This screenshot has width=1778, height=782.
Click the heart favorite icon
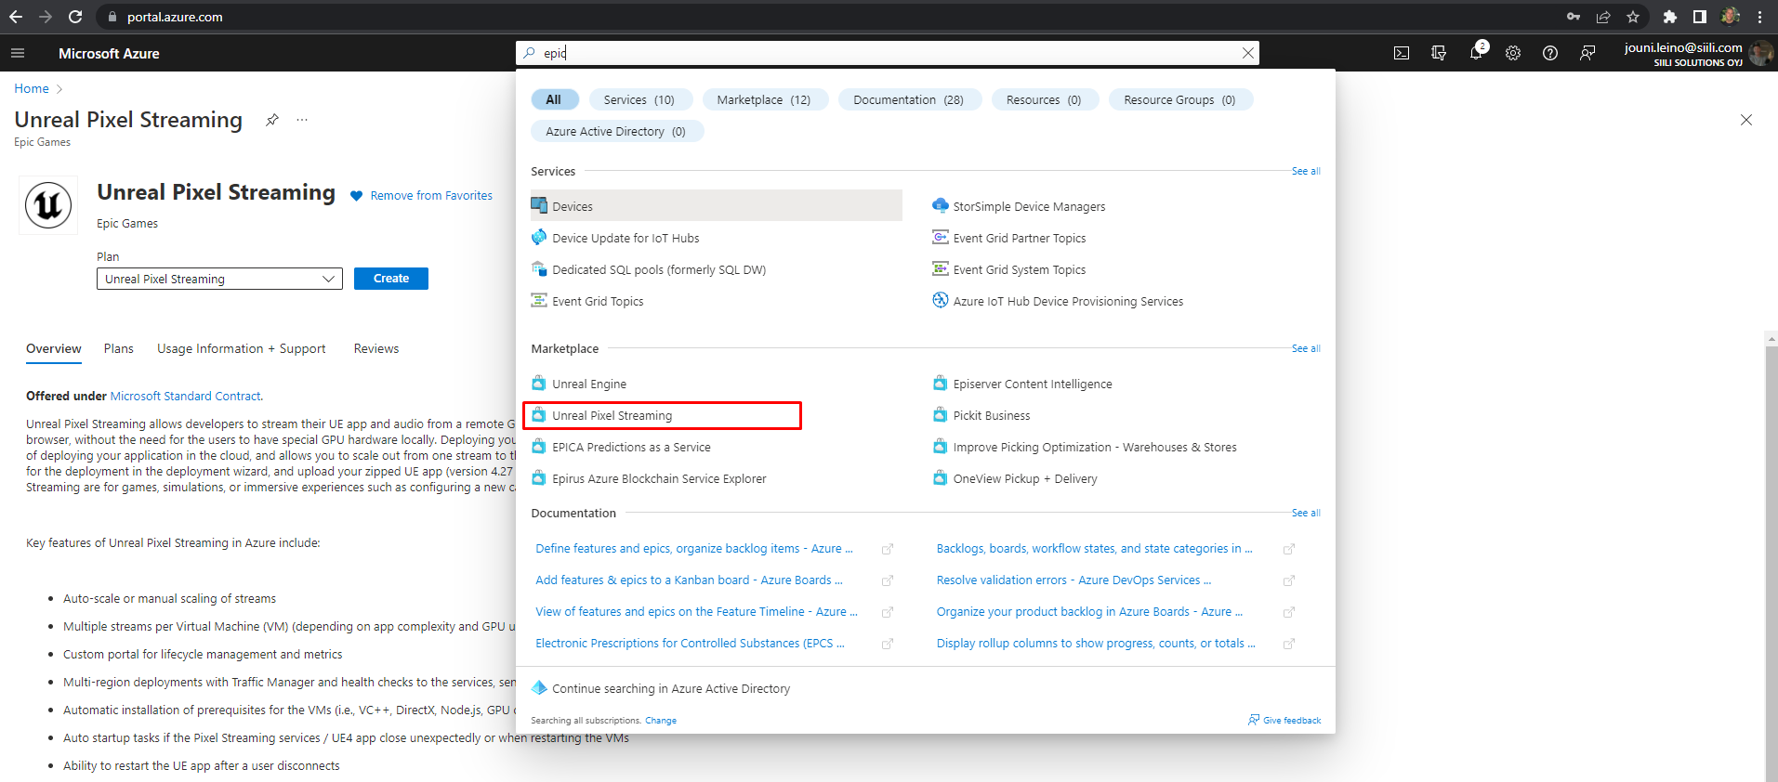(356, 196)
